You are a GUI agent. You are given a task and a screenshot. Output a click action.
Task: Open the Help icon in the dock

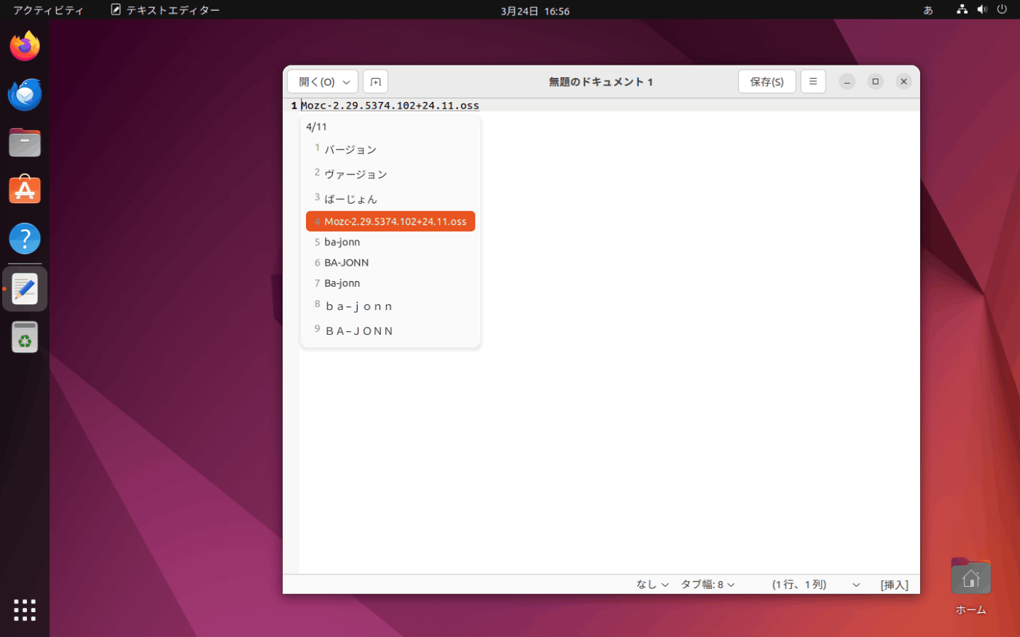click(x=25, y=239)
